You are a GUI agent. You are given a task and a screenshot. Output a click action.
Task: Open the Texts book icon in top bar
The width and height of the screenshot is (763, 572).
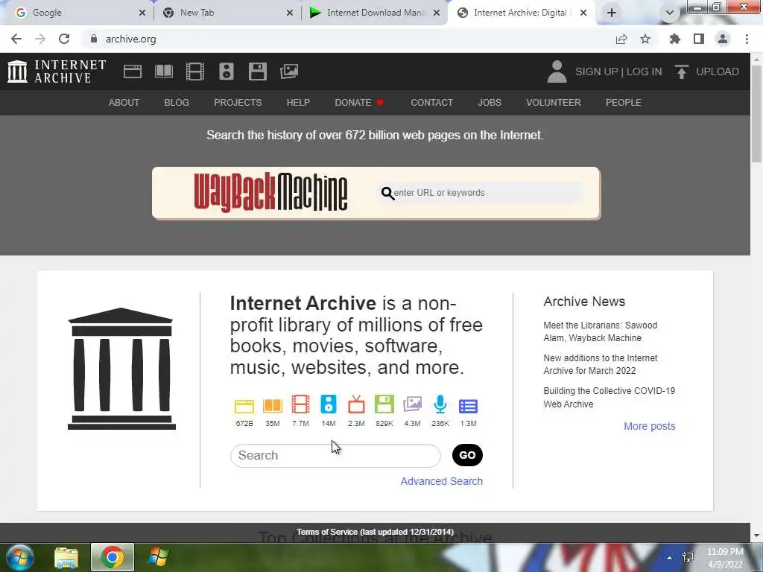click(x=164, y=71)
